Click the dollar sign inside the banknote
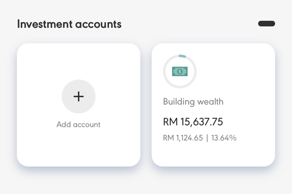292x194 pixels. (x=180, y=72)
